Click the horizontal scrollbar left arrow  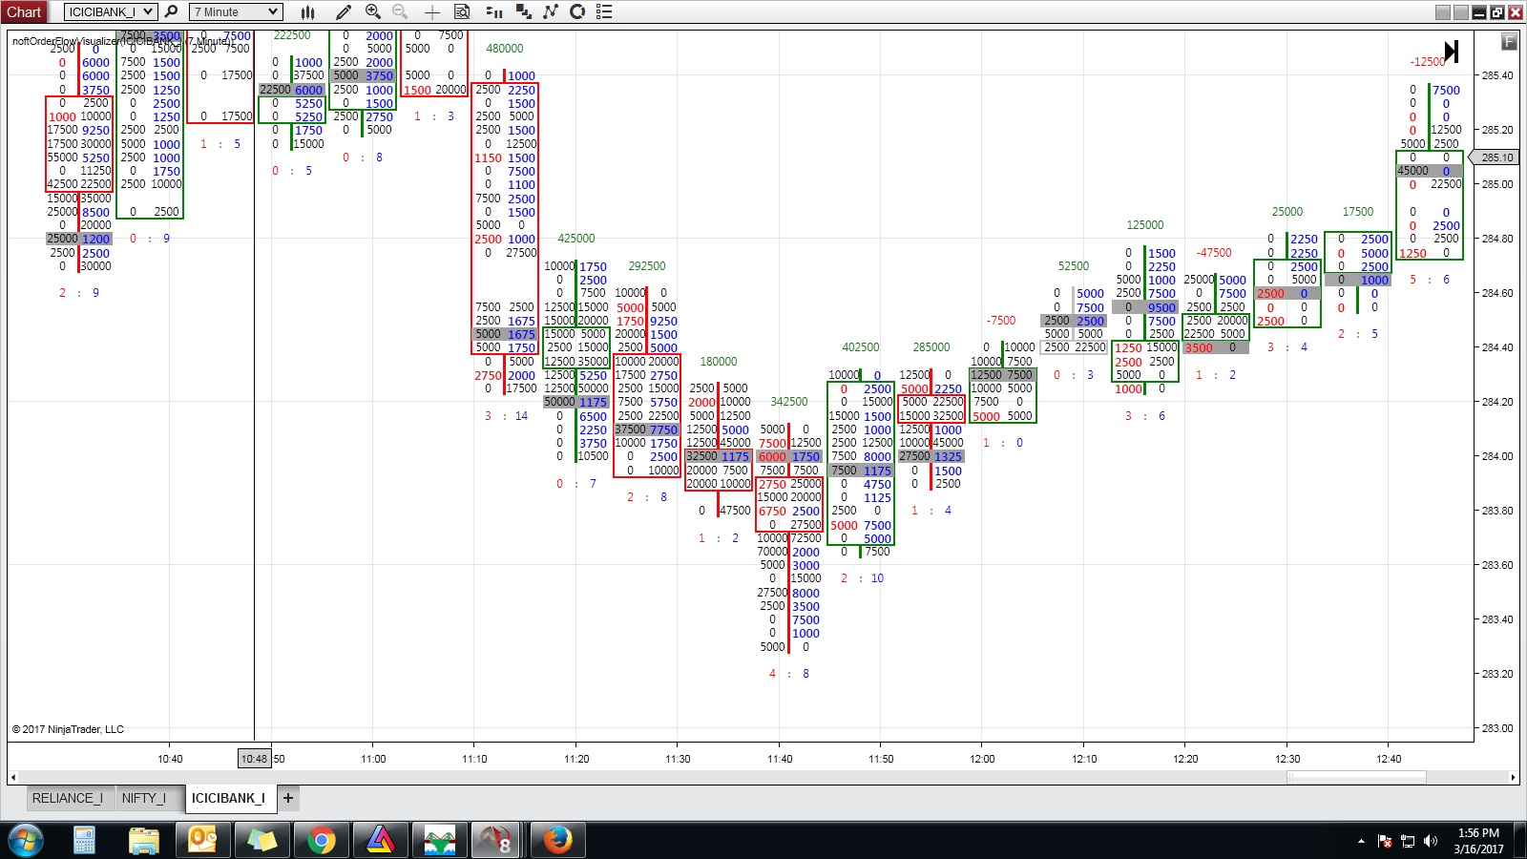pos(12,778)
